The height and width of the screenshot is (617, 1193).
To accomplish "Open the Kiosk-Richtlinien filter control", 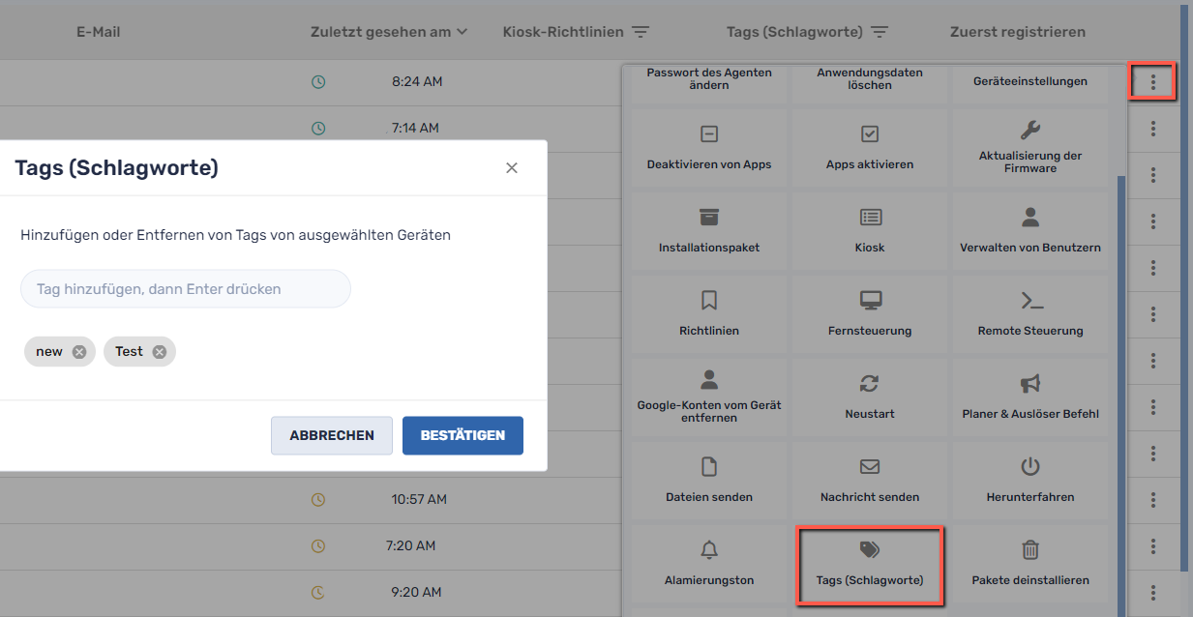I will pos(640,31).
